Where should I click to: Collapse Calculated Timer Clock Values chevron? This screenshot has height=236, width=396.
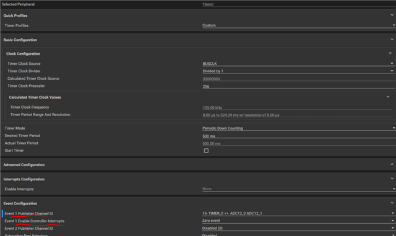click(x=388, y=97)
